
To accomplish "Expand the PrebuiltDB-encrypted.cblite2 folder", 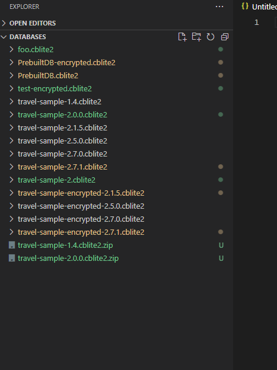I will [x=66, y=62].
